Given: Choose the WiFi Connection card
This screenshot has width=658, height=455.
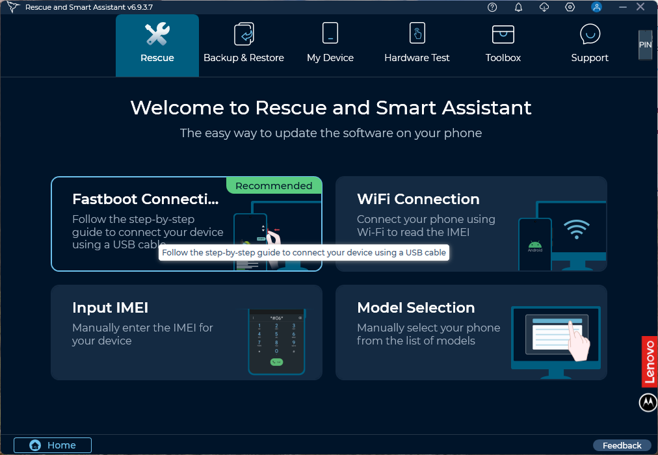Looking at the screenshot, I should point(471,224).
